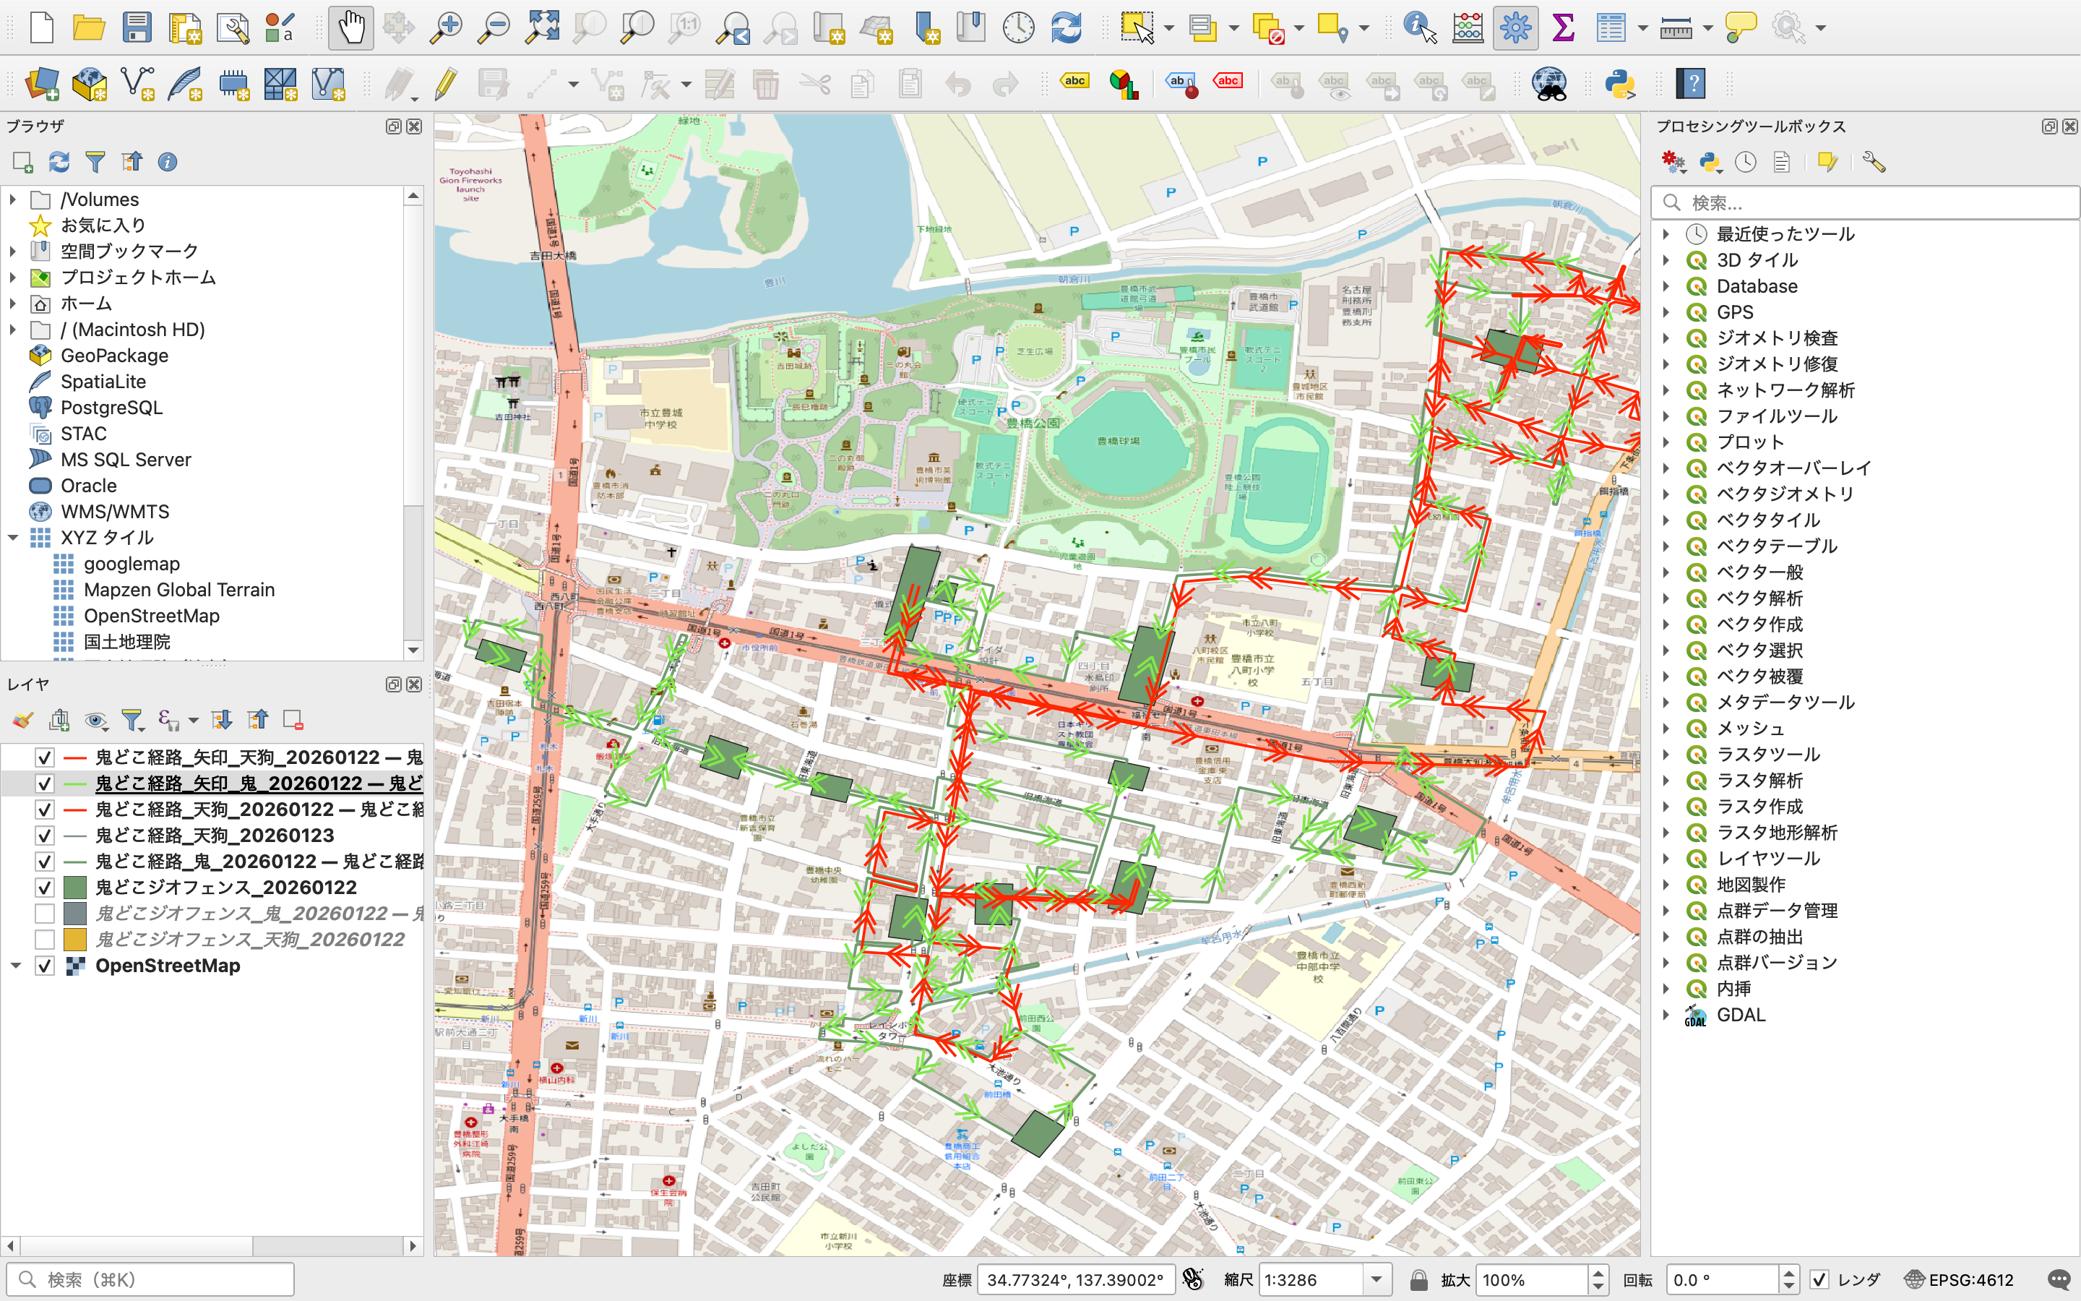Collapse the XYZ タイル tree node
Image resolution: width=2081 pixels, height=1301 pixels.
tap(13, 538)
